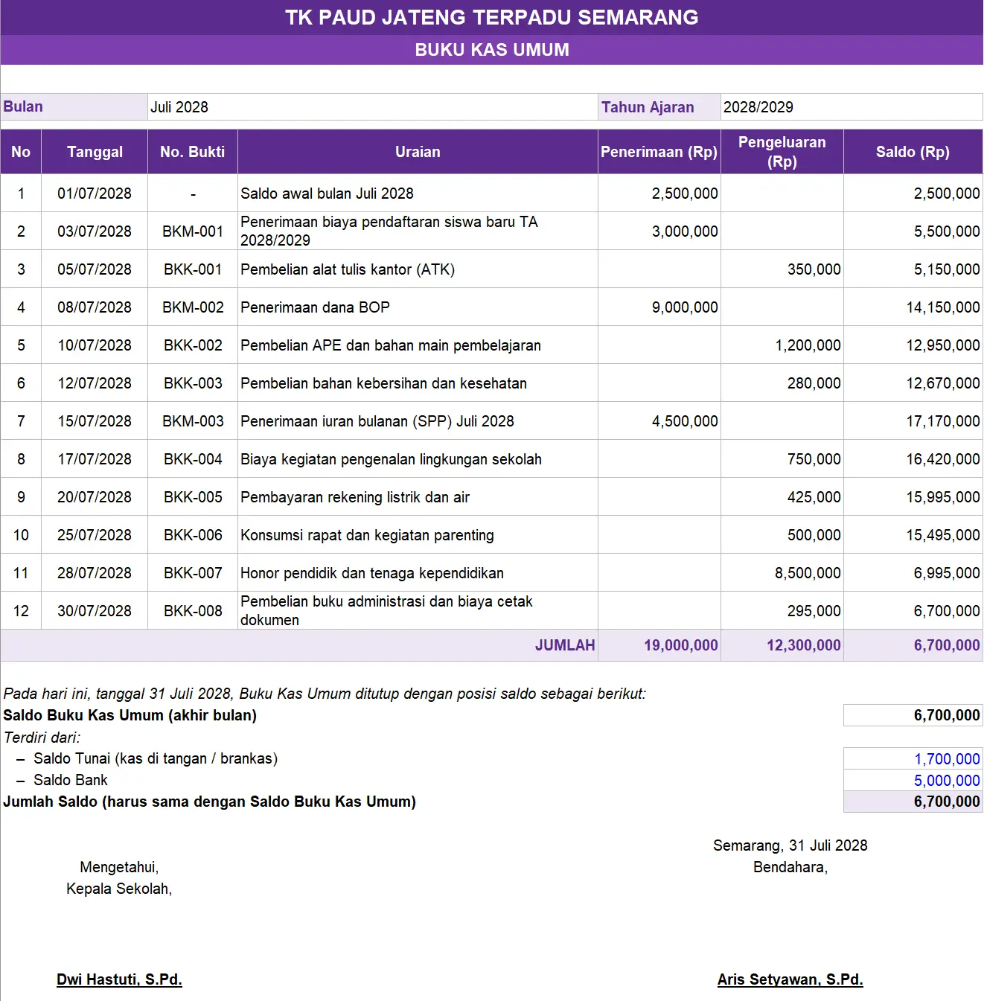Image resolution: width=984 pixels, height=1001 pixels.
Task: Click balance cell 5,500,000
Action: (x=913, y=231)
